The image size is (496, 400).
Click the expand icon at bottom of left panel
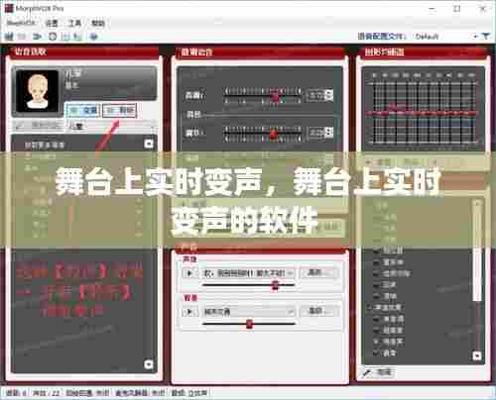click(x=149, y=364)
